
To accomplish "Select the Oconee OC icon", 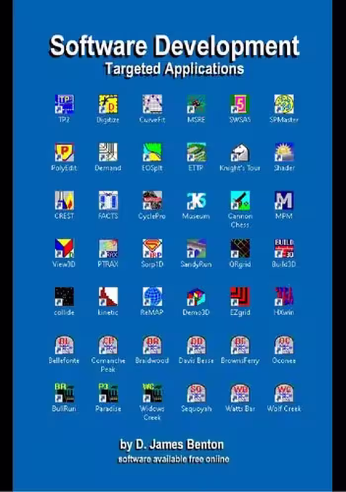I will click(284, 345).
